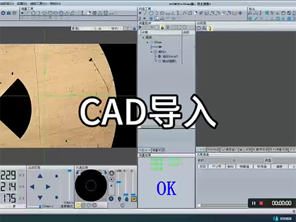
Task: Click the circle icon in the program toolbar
Action: (x=184, y=27)
